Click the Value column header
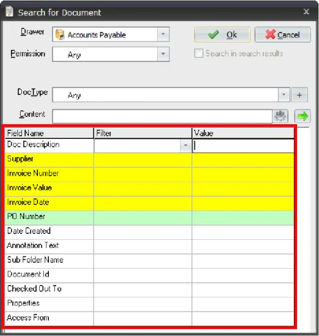The width and height of the screenshot is (319, 336). (243, 133)
